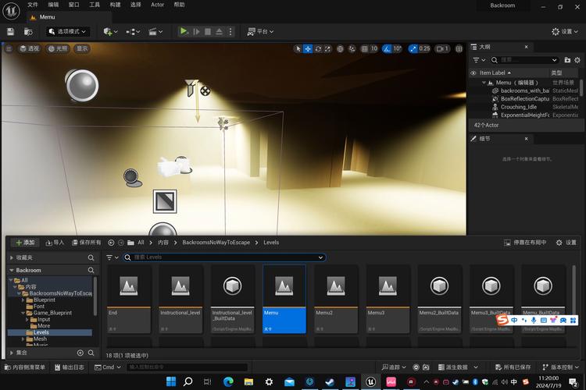Expand the Blueprint folder in the tree

(23, 300)
